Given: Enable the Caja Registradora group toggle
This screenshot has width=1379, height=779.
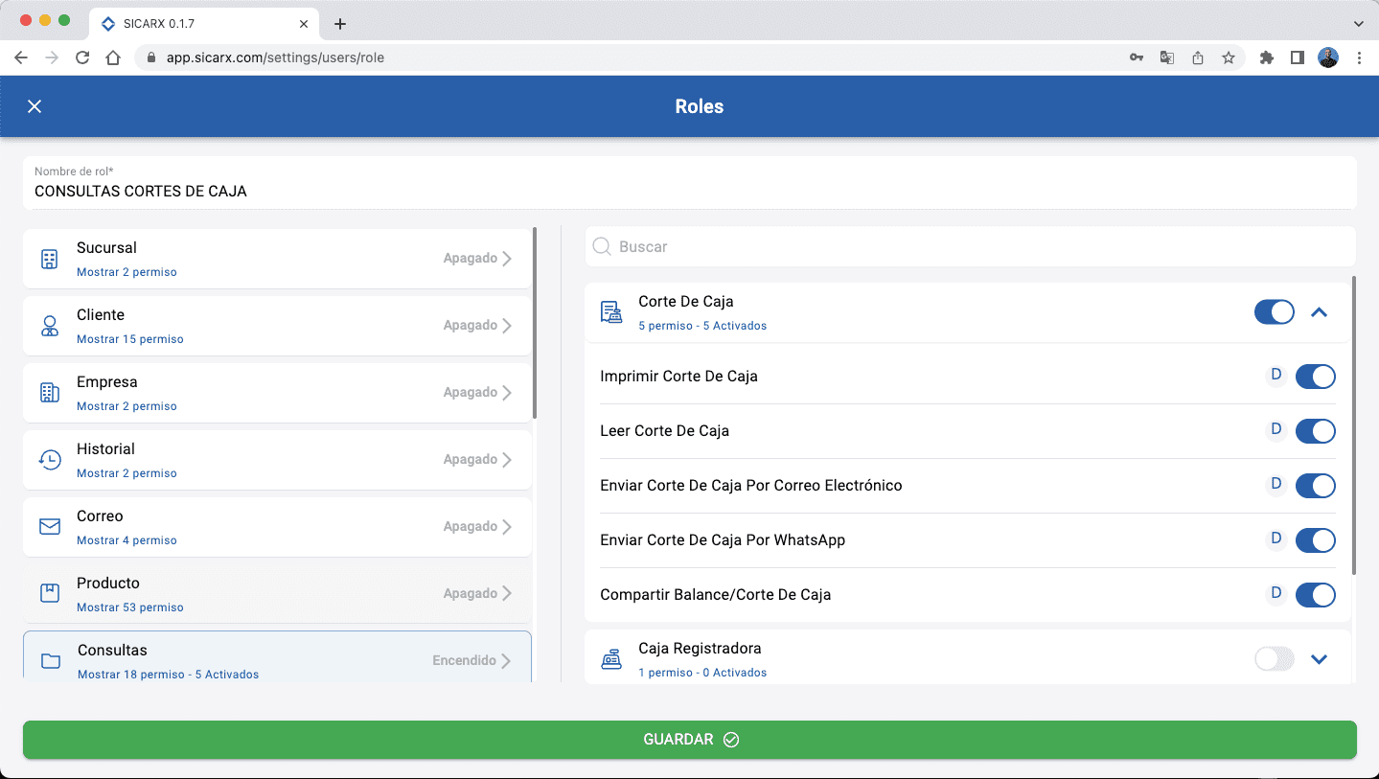Looking at the screenshot, I should (1274, 659).
